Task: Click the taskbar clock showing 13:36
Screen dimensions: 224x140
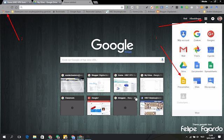Action: pyautogui.click(x=211, y=137)
